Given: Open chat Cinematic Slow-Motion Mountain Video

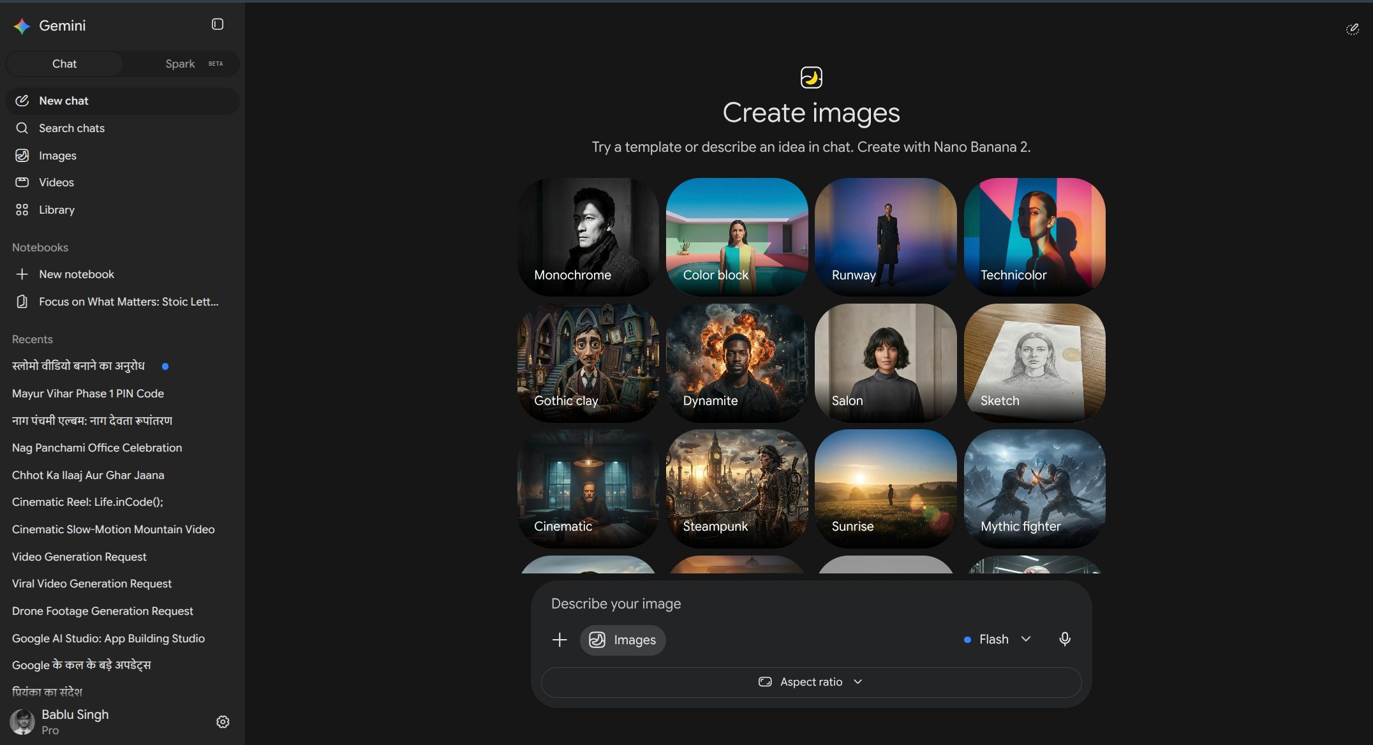Looking at the screenshot, I should coord(122,529).
